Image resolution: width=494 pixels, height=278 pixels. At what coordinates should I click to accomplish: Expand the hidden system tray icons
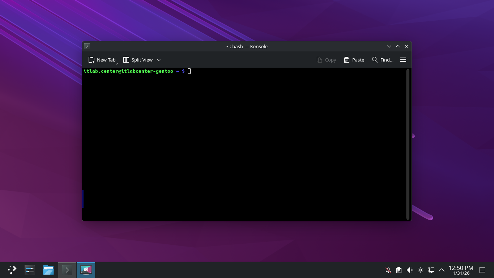pos(442,270)
